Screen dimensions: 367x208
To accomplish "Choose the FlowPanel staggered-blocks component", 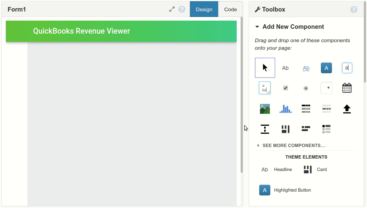I will (x=306, y=129).
